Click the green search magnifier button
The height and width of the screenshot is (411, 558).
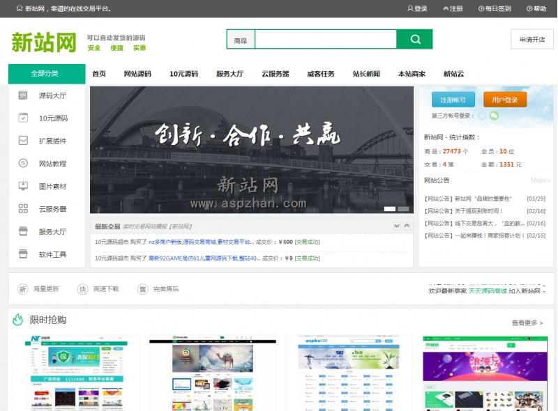(414, 39)
